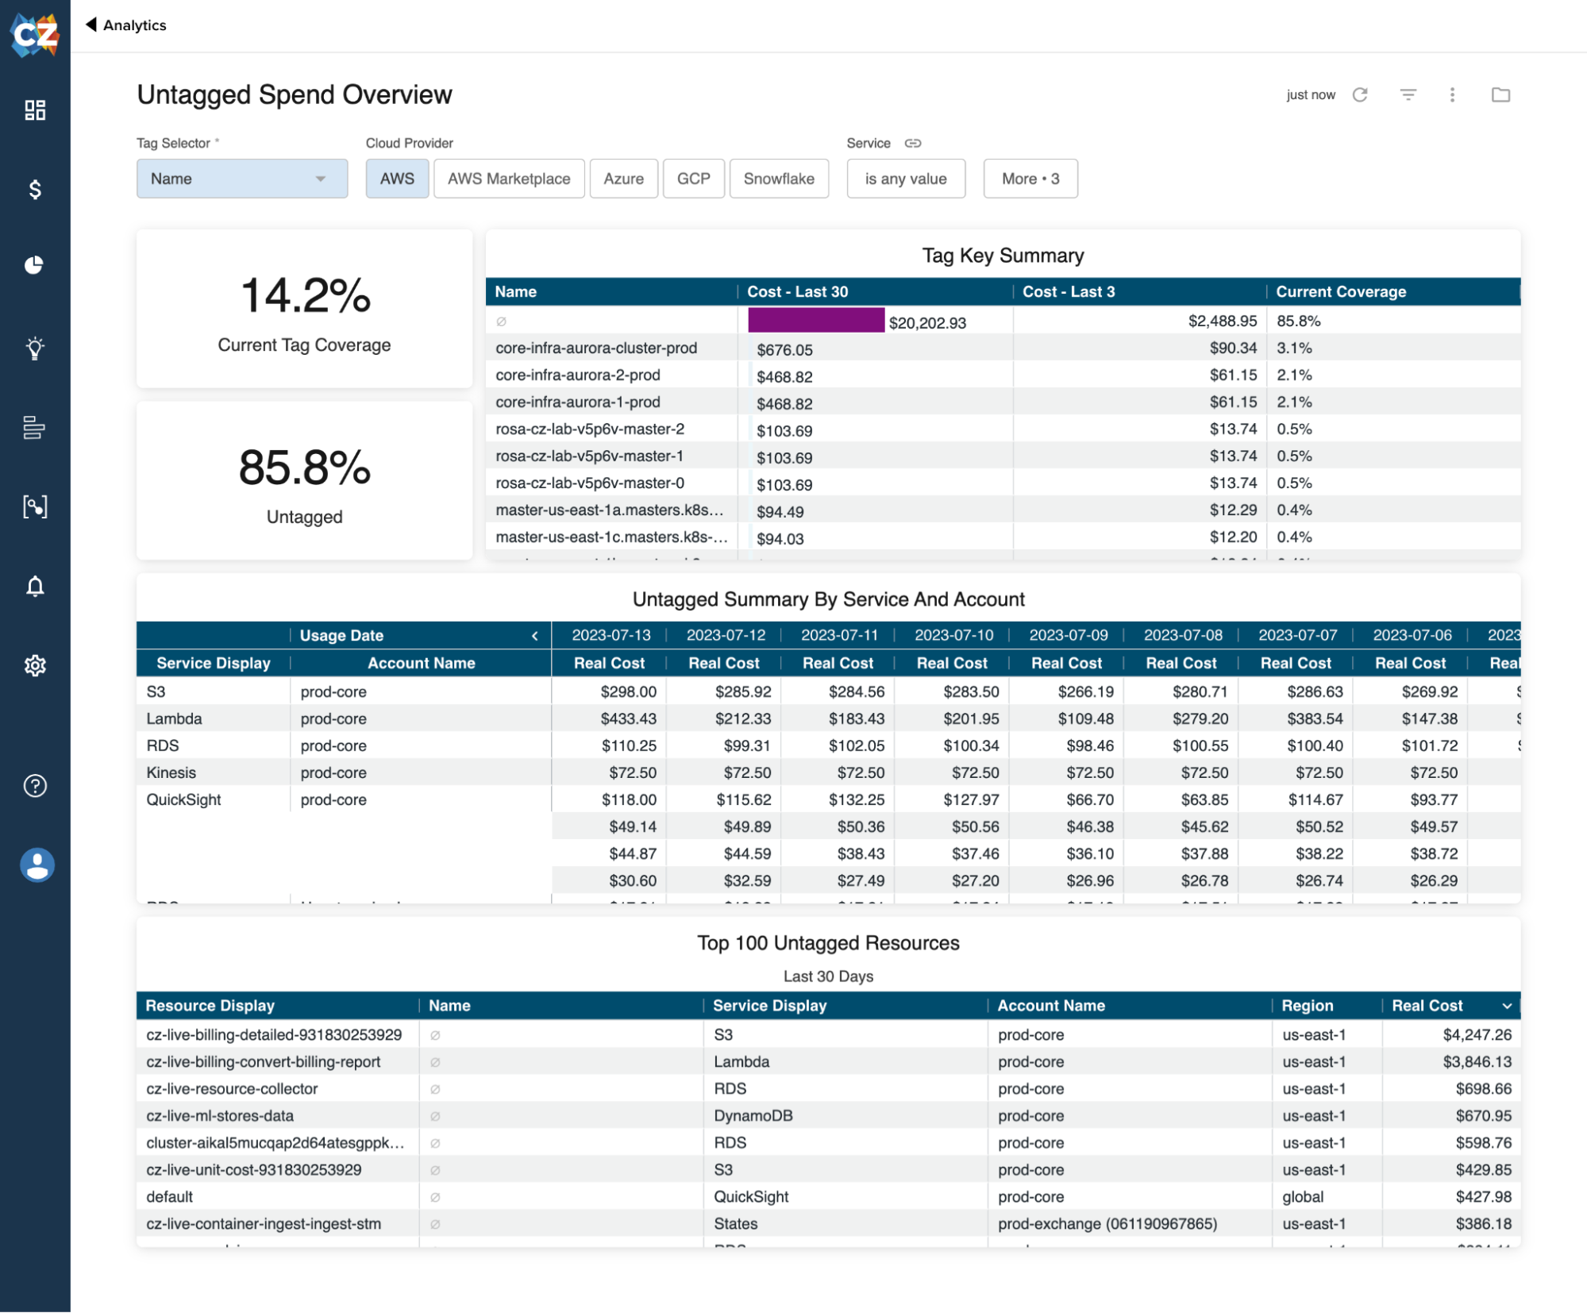Open the Tag Selector Name dropdown

241,178
